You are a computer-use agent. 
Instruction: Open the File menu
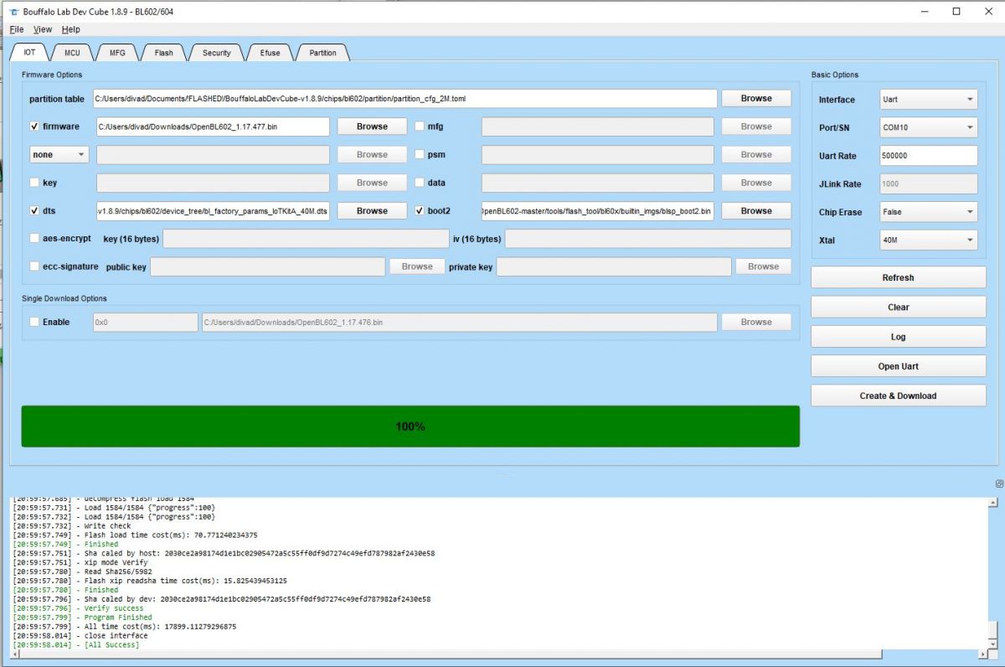17,29
